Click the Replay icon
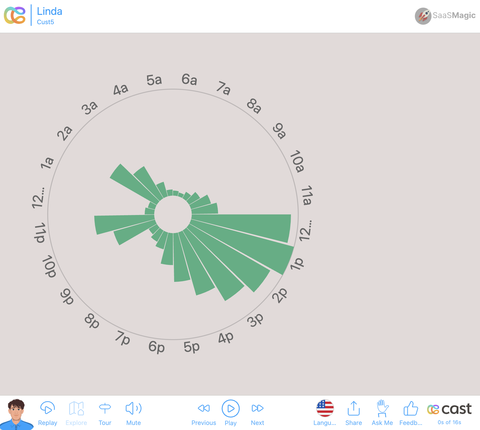The height and width of the screenshot is (430, 480). (x=48, y=408)
